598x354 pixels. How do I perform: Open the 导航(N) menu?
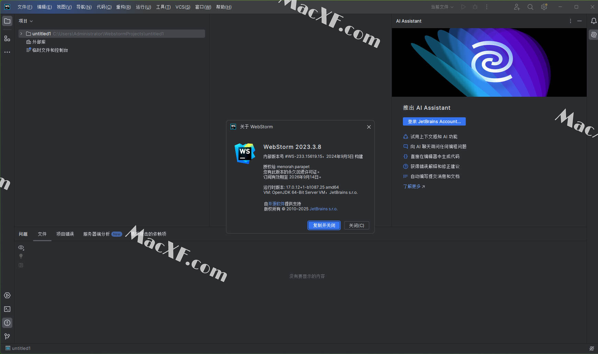[x=84, y=7]
